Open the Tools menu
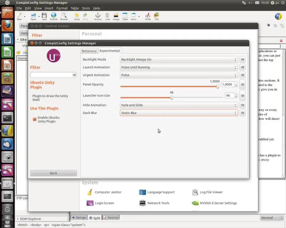Screen dimensions: 286x228 click(86, 8)
